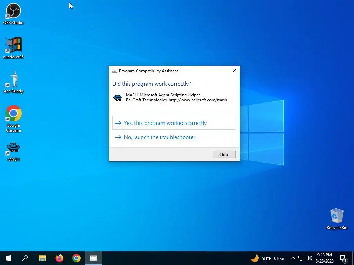Click the MASH: Microsoft Agent Scripting Helper text
This screenshot has width=354, height=265.
(x=163, y=95)
